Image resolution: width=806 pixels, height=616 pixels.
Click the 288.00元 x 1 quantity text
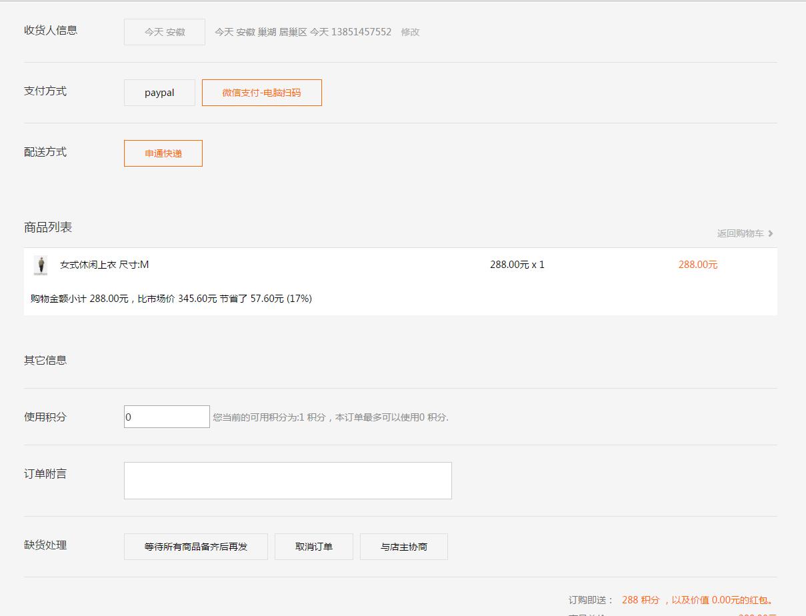517,265
